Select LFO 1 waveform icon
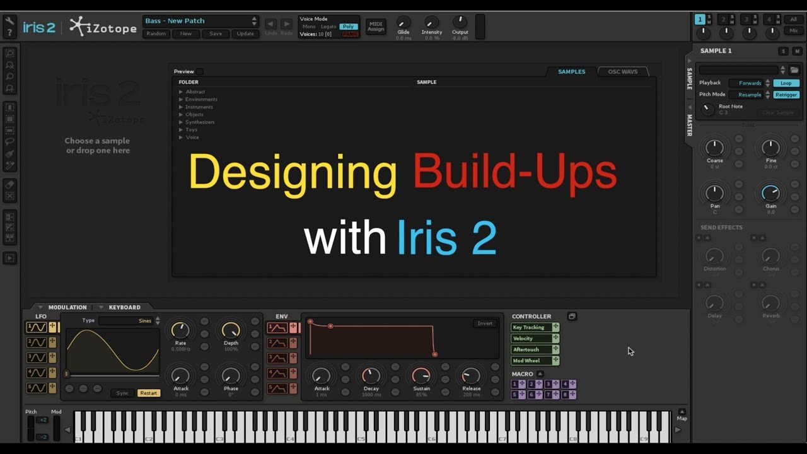The height and width of the screenshot is (454, 807). 36,327
